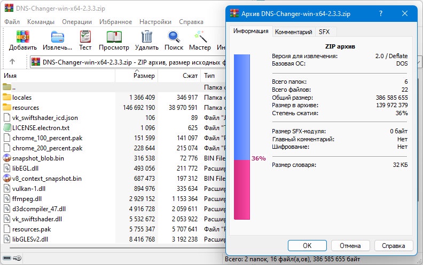Screen dimensions: 423x265
Task: Click the Добавить (Add) toolbar icon
Action: pos(22,37)
